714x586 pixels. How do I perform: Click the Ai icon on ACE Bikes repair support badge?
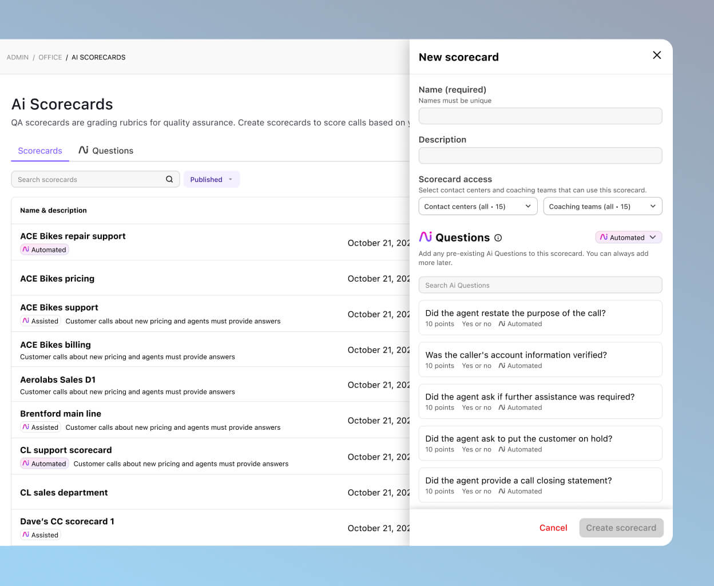click(26, 250)
